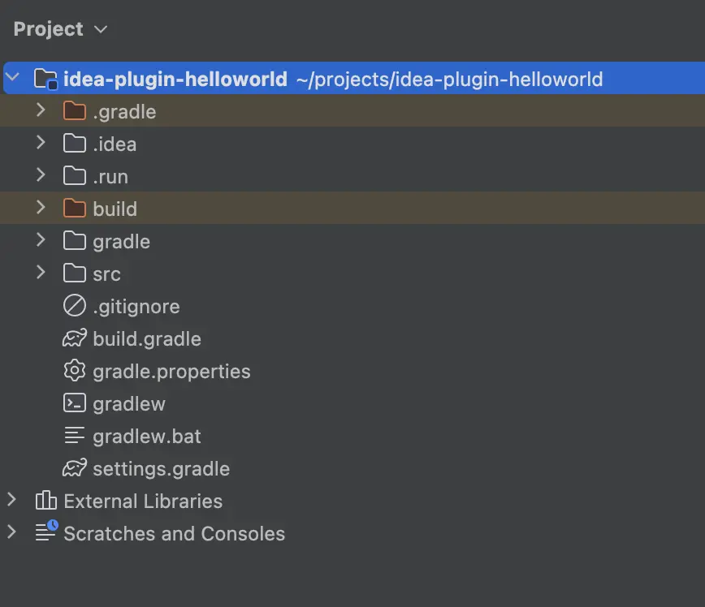Expand the .idea folder arrow
The image size is (705, 607).
[x=41, y=143]
